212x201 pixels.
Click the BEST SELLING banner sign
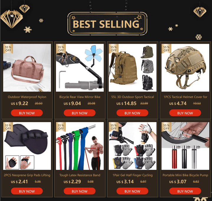pyautogui.click(x=107, y=24)
